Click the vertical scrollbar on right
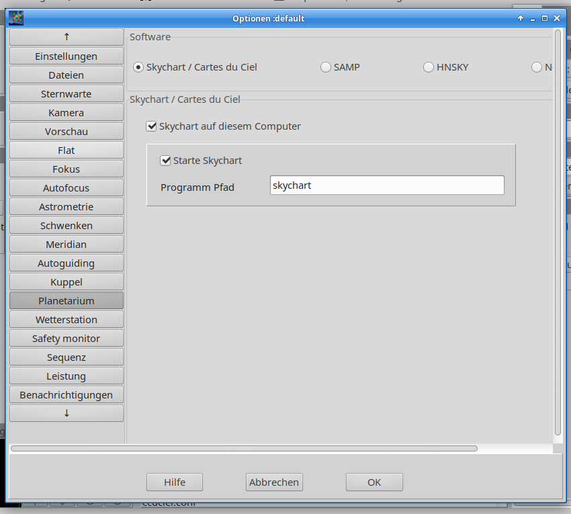This screenshot has width=571, height=514. coord(558,232)
